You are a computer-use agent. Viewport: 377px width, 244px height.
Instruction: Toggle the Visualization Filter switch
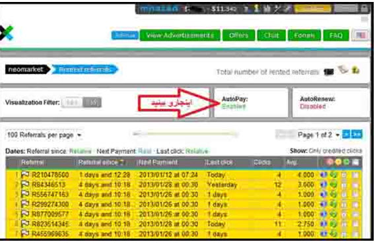tap(81, 103)
